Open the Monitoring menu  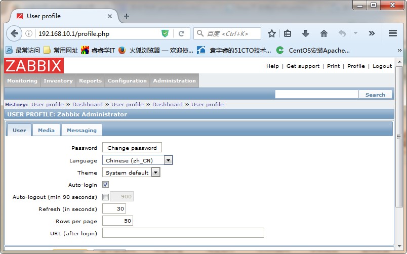point(22,80)
